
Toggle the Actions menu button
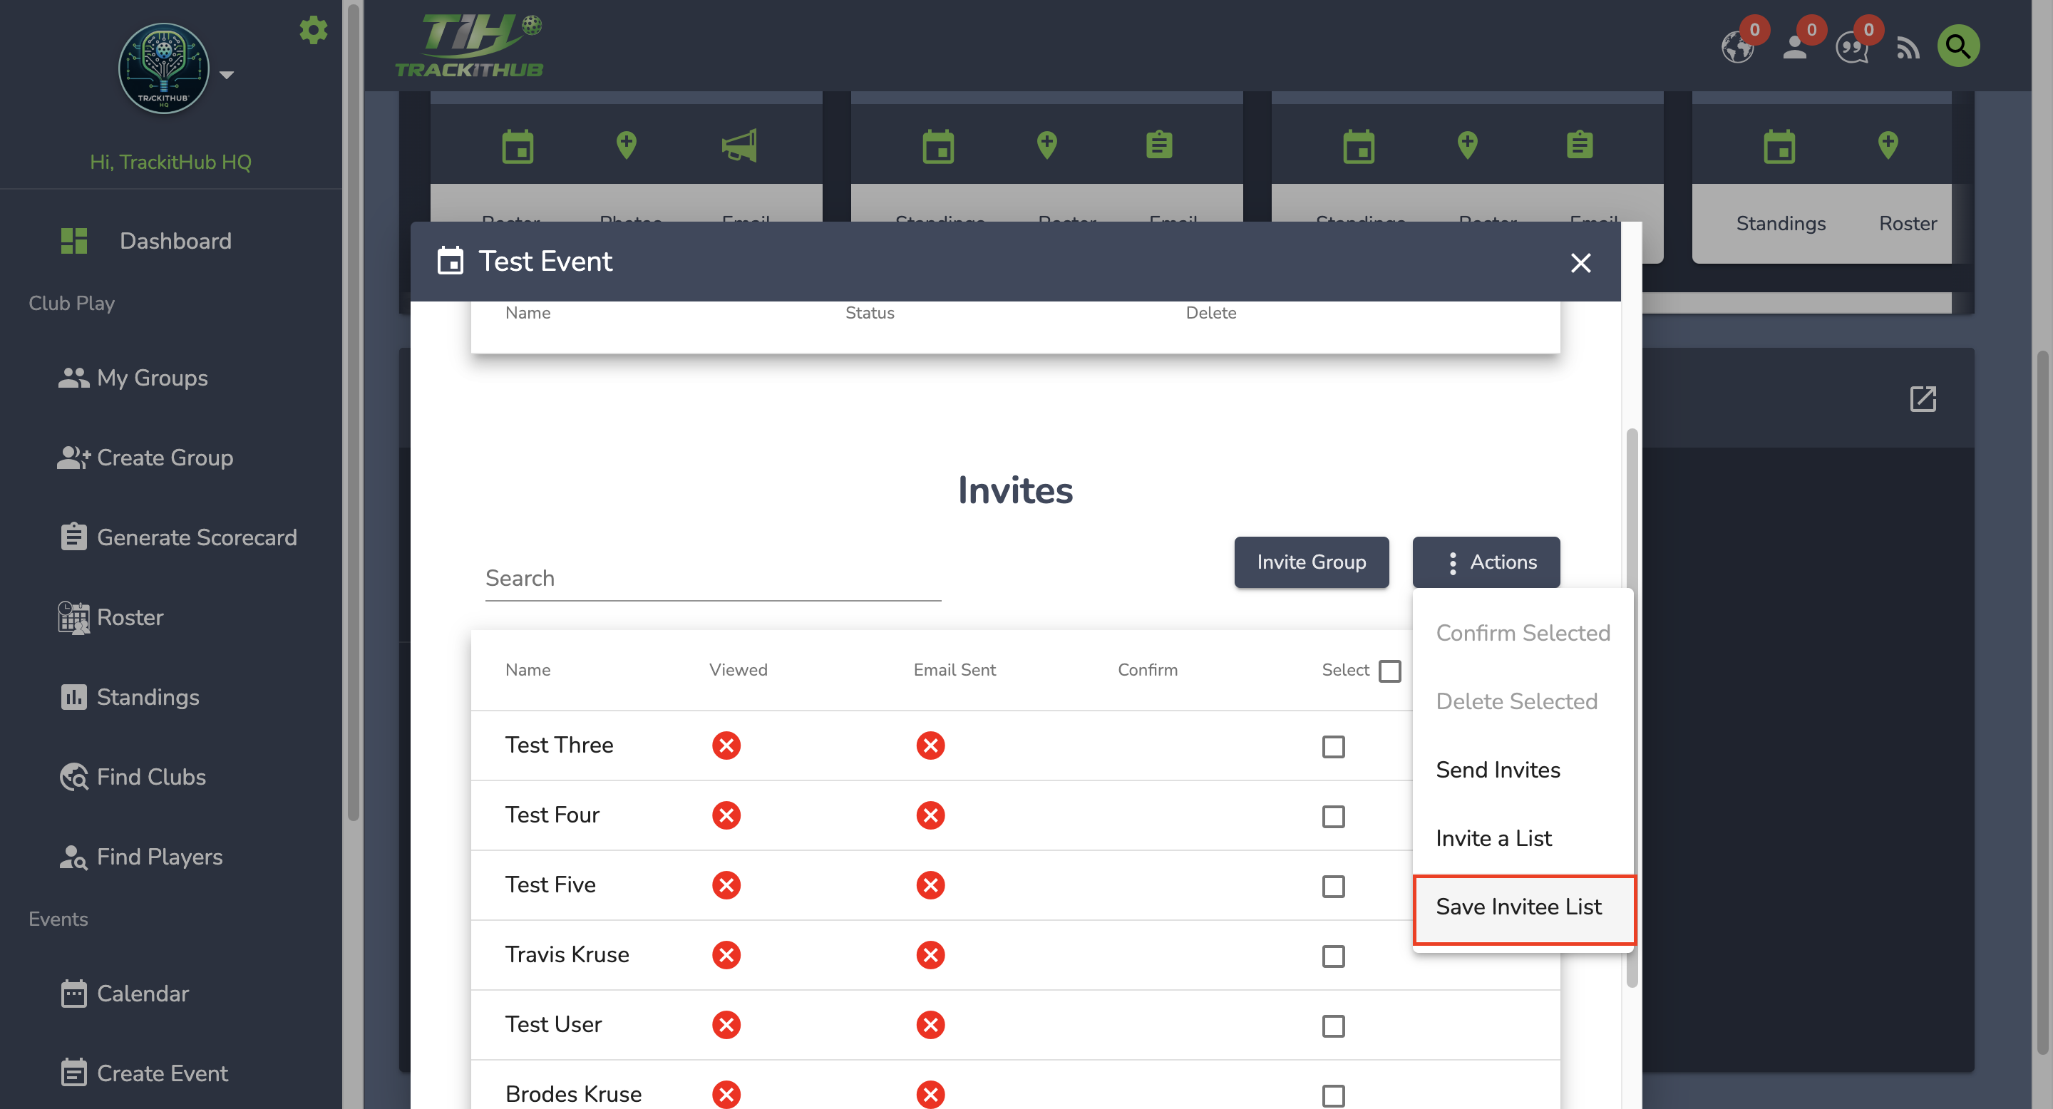(x=1486, y=562)
